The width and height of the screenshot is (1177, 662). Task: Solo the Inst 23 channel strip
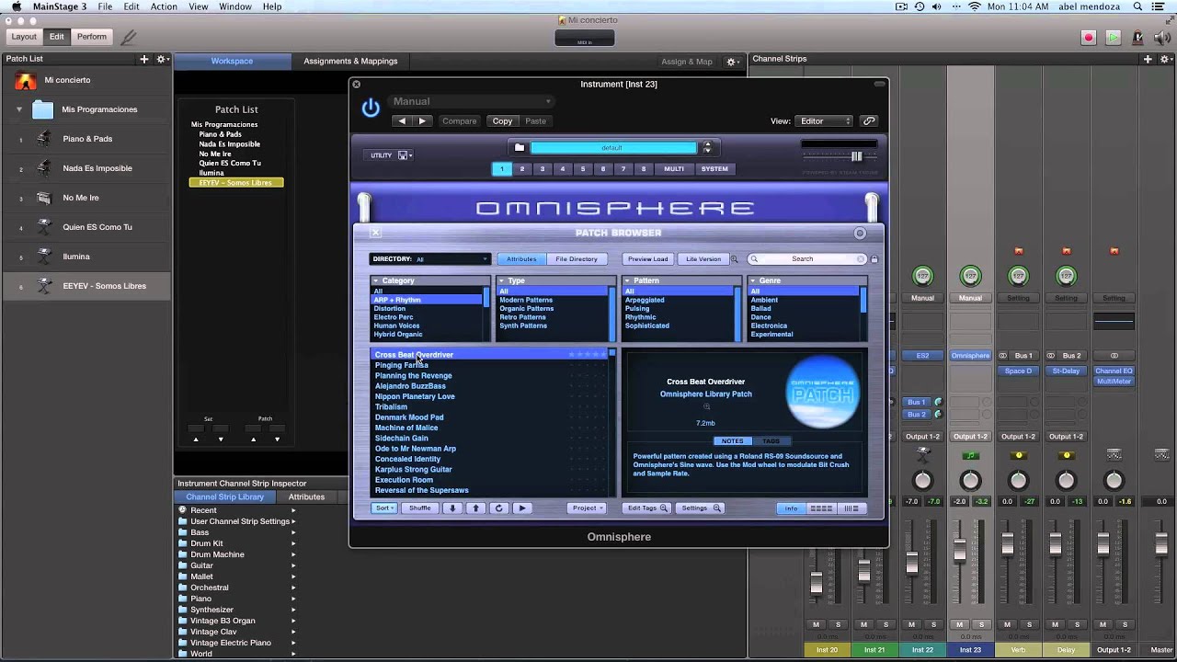coord(981,625)
